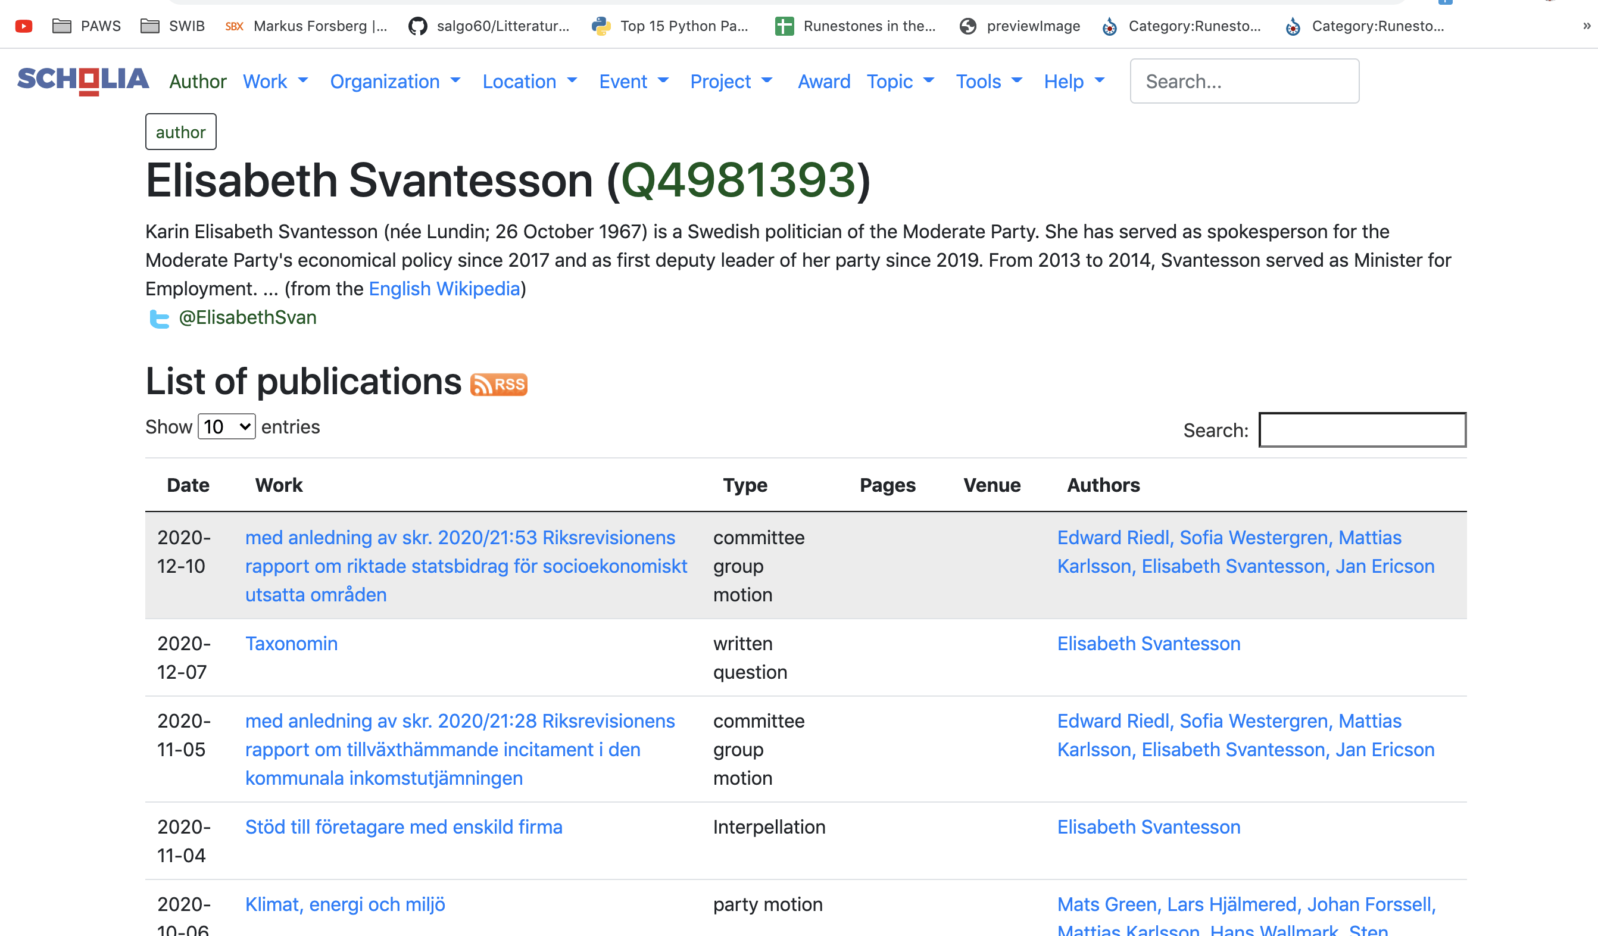Go to the Author menu item

click(197, 81)
